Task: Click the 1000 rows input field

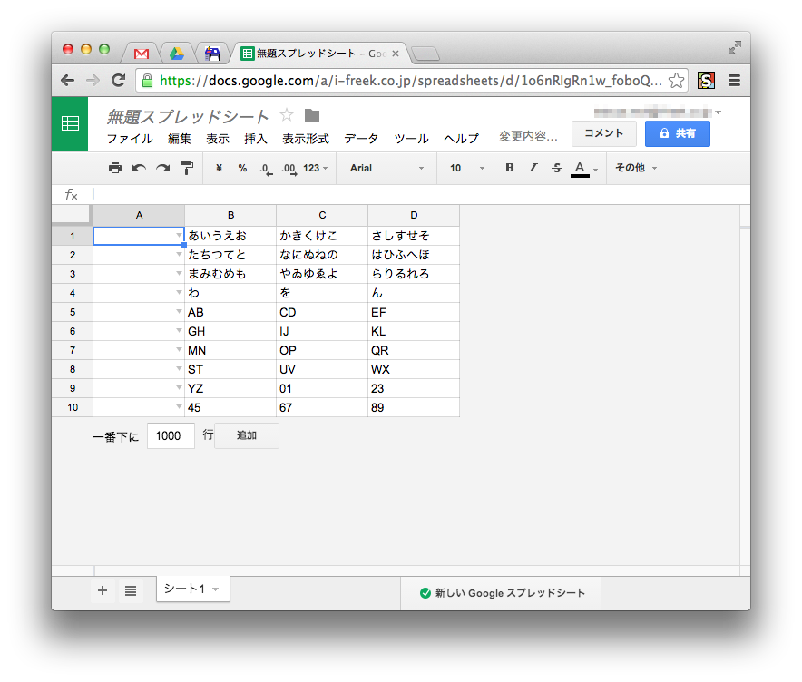Action: pos(171,435)
